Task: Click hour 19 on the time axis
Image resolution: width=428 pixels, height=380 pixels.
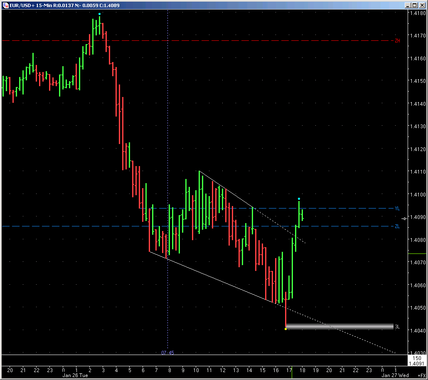Action: tap(316, 370)
